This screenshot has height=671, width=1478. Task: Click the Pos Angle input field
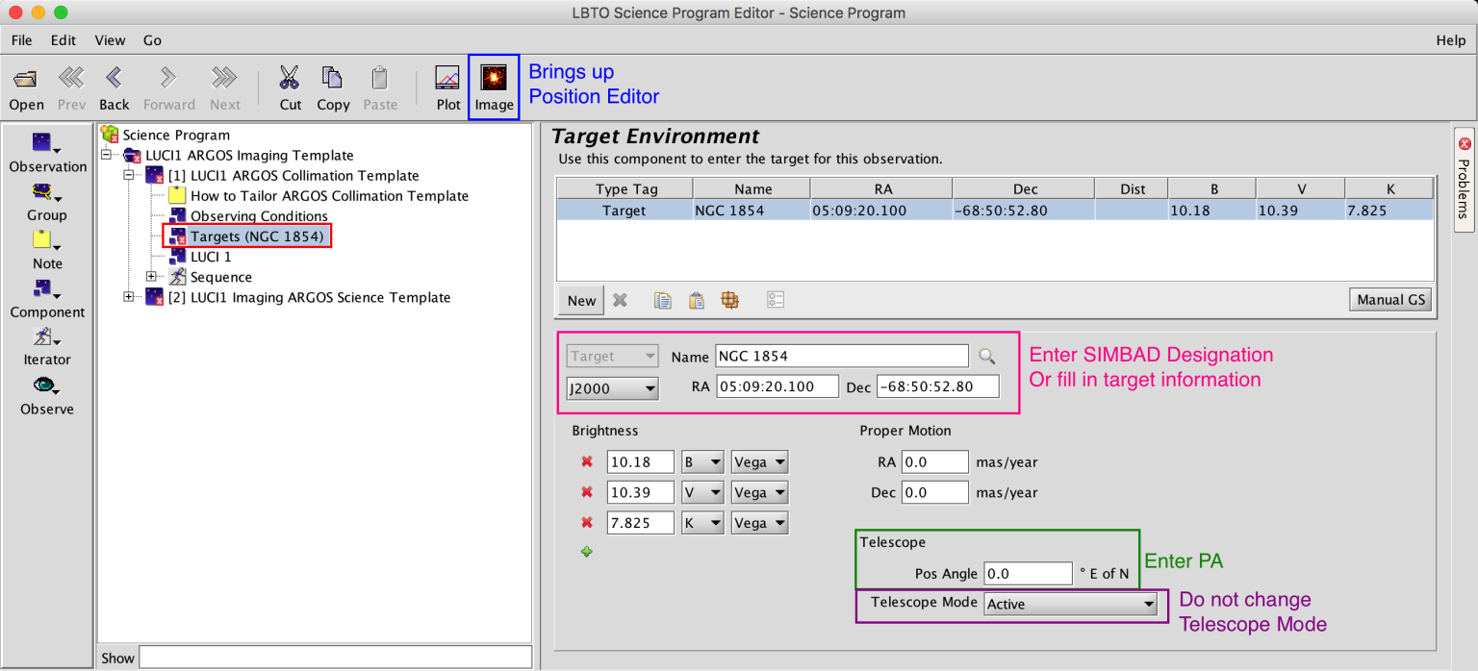click(x=1028, y=574)
